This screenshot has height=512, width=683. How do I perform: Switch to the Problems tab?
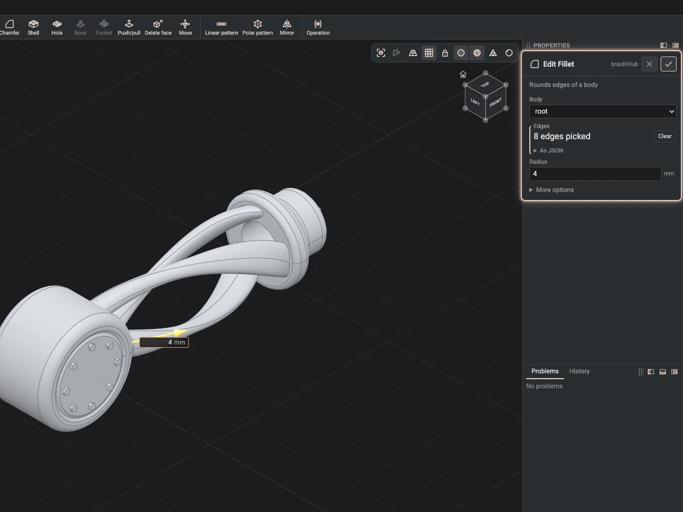tap(545, 371)
